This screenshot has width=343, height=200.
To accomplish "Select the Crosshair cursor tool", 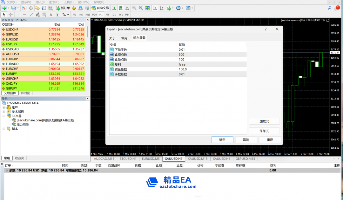I will coord(11,15).
